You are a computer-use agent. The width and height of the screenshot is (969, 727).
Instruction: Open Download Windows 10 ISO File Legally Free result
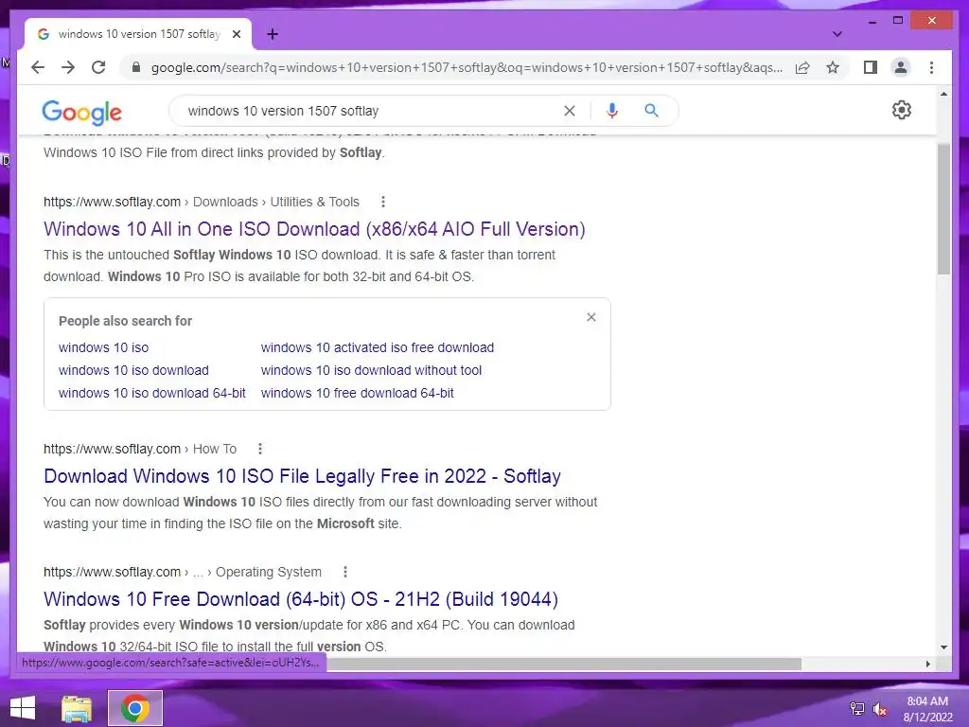pos(302,476)
